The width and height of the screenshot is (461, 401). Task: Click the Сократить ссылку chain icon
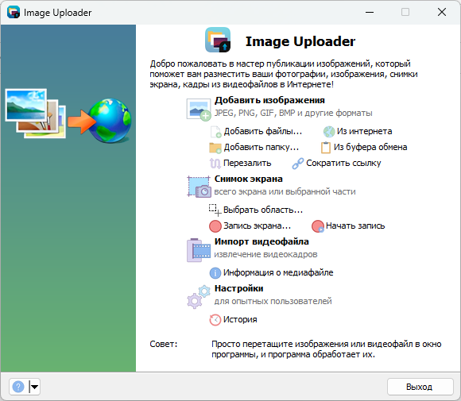(298, 164)
